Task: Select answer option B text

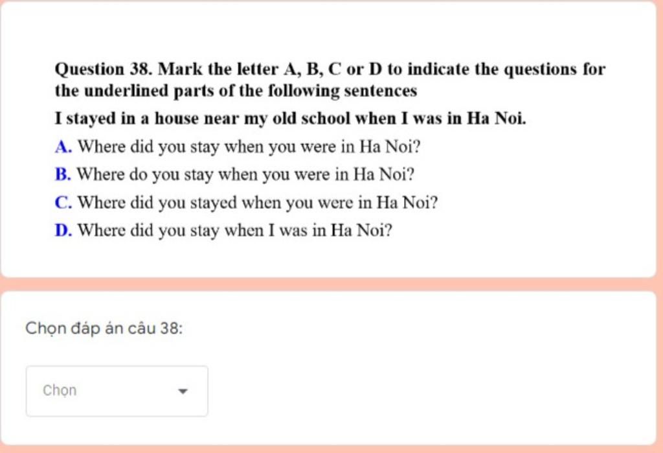Action: click(x=245, y=174)
